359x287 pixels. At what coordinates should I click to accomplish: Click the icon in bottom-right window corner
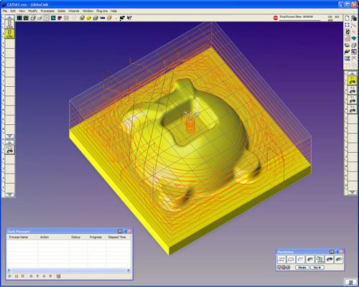pos(350,282)
